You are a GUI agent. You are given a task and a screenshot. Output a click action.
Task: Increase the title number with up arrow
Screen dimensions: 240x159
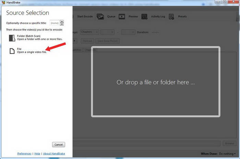coord(62,21)
